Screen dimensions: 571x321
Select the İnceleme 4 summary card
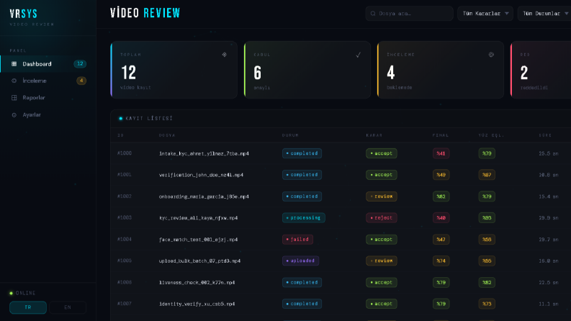click(x=441, y=70)
